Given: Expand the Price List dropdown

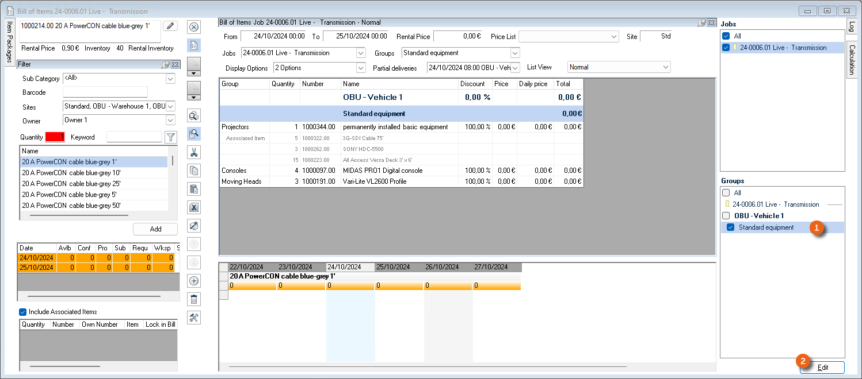Looking at the screenshot, I should coord(614,37).
